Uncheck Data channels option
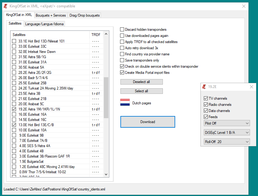Screen dimensions: 258x196 [206, 111]
